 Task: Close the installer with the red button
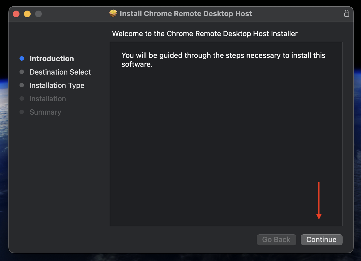coord(16,14)
